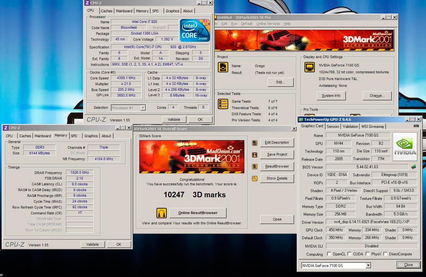Click the NVIDIA logo in GPU-Z
The image size is (426, 277).
[405, 147]
